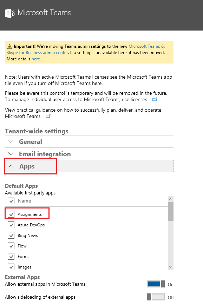Viewport: 203px width, 305px height.
Task: Click the scroll down arrow of apps list
Action: [x=171, y=267]
